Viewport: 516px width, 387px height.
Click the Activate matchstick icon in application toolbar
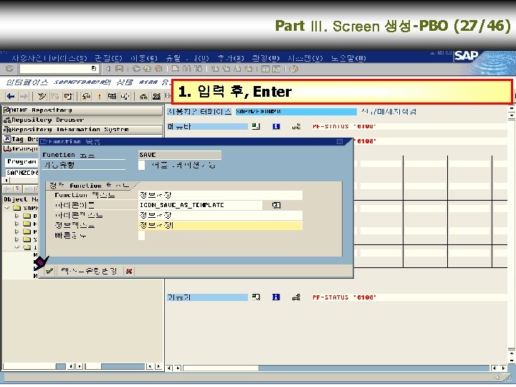tap(100, 96)
